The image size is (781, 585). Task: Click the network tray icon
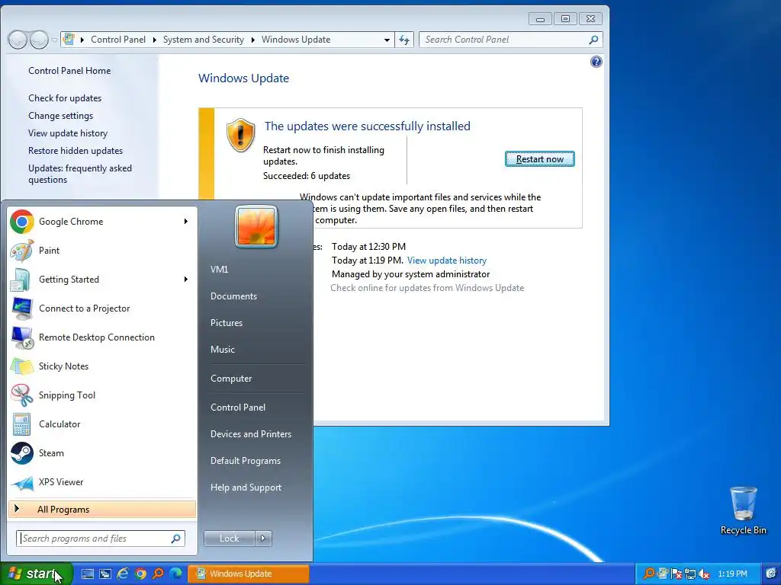click(x=689, y=574)
